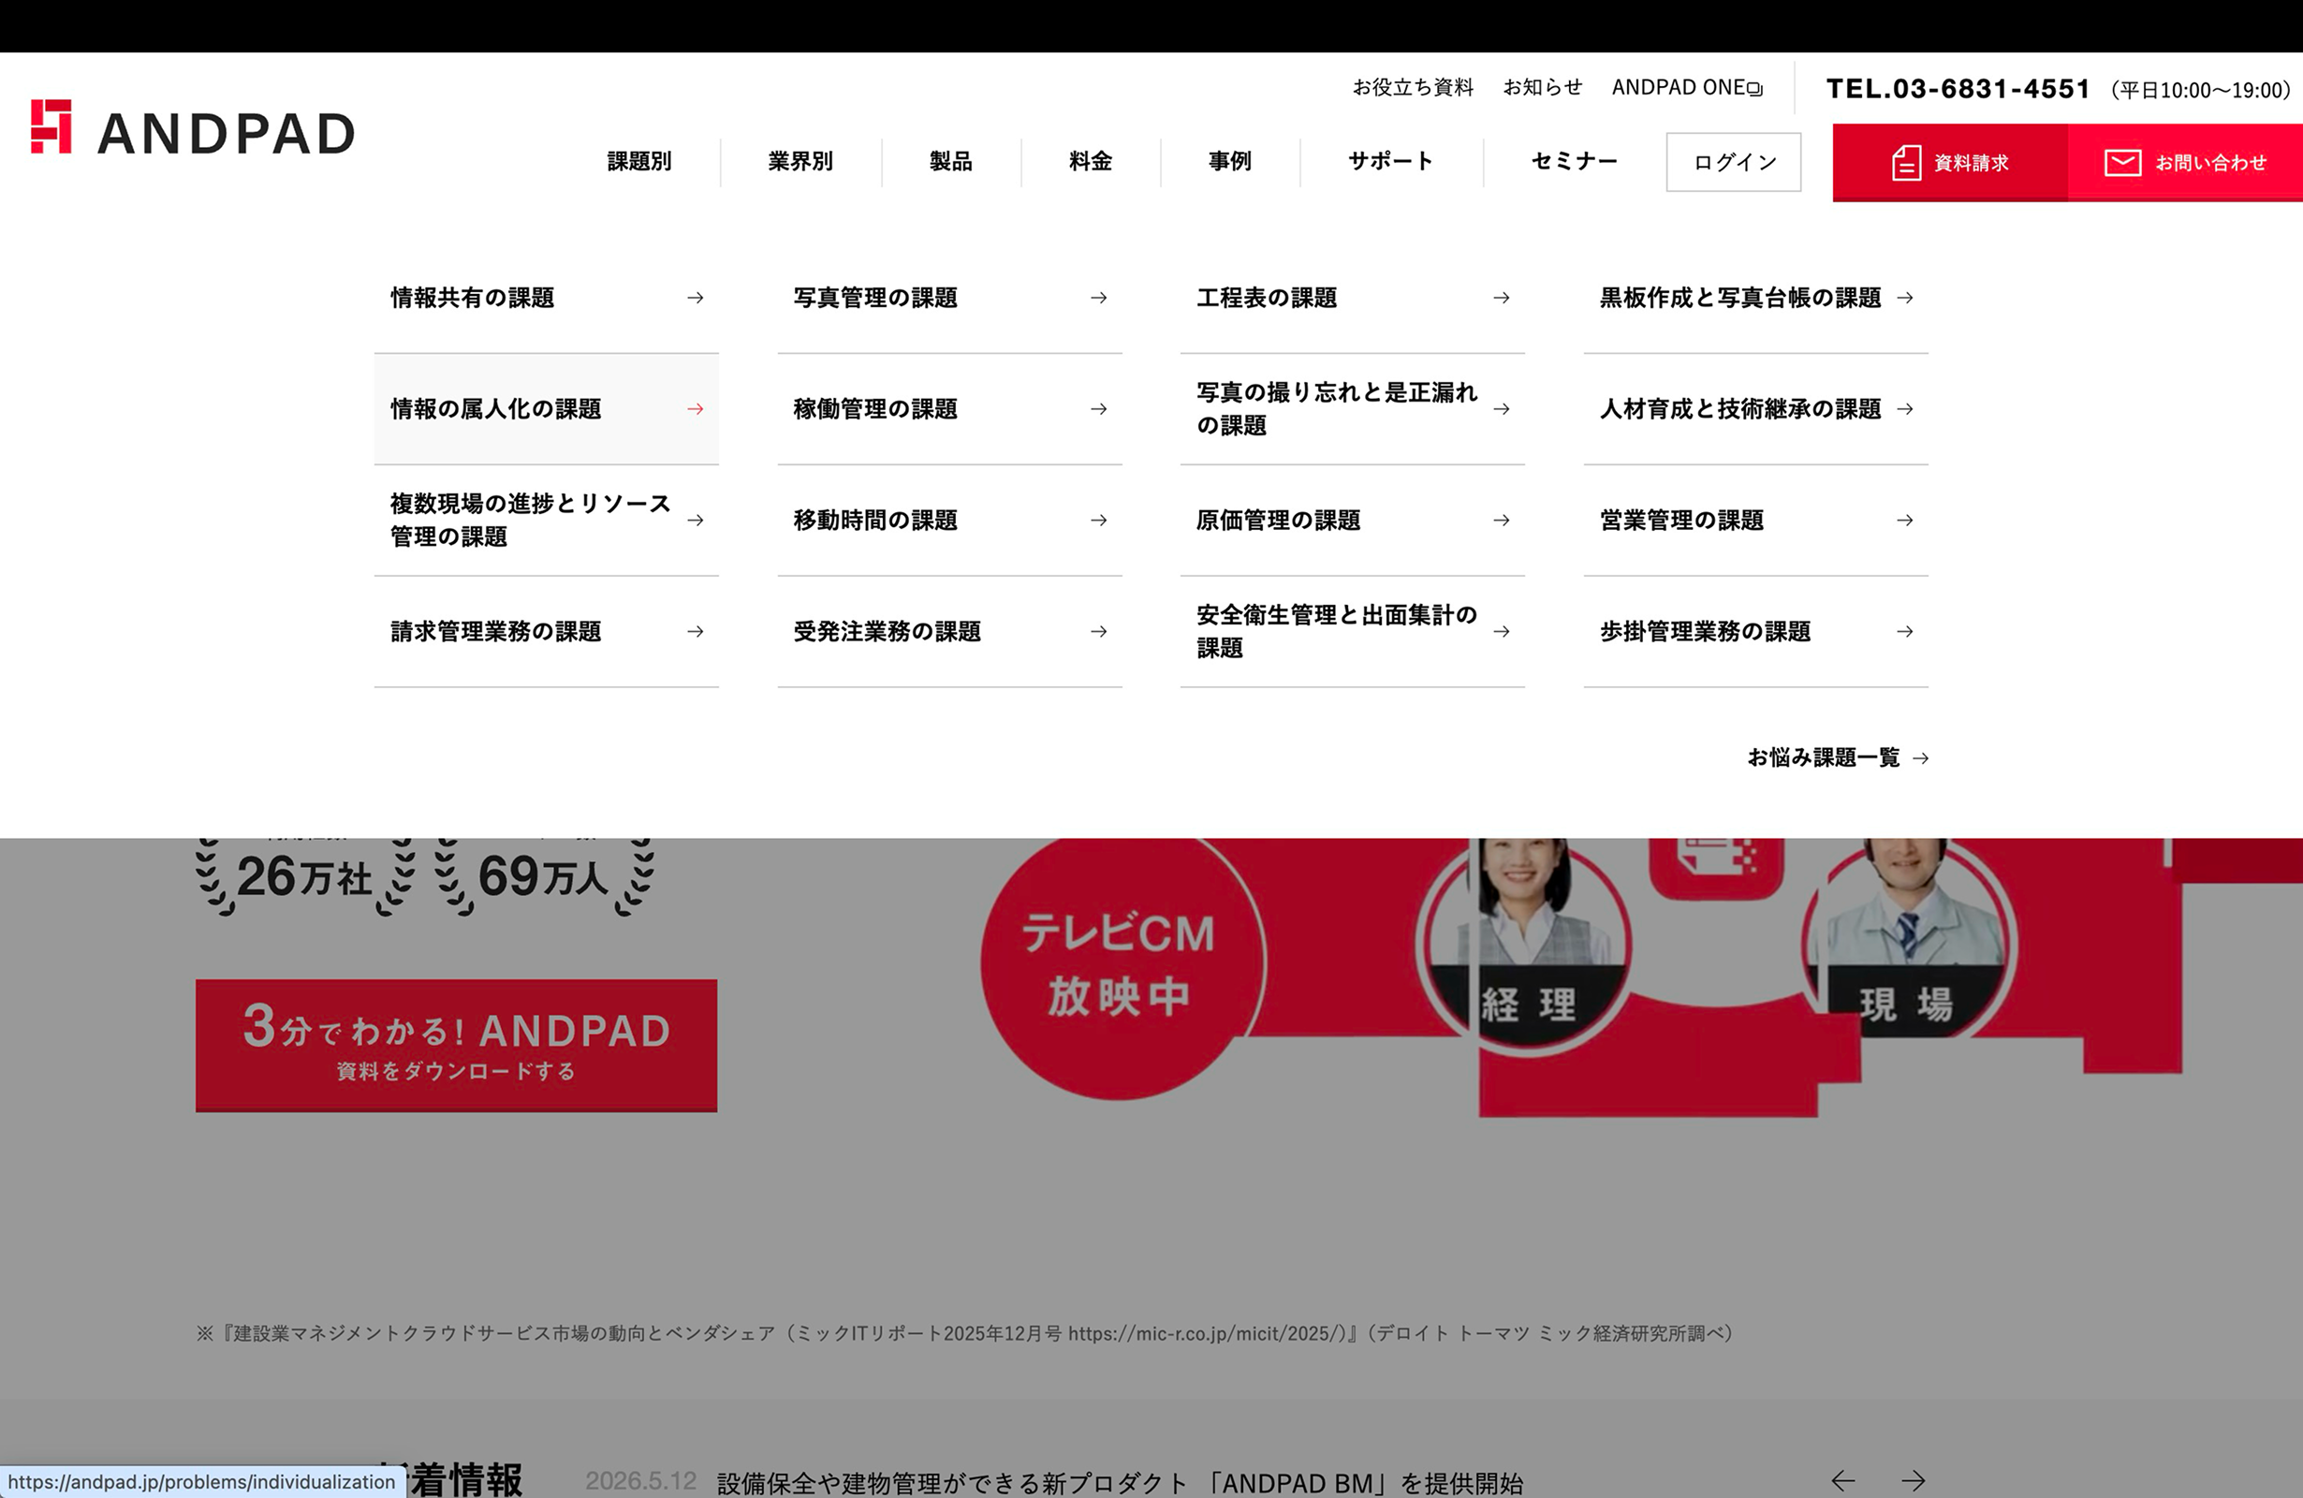Click the arrow next to 黒板作成と写真台帳の課題
The image size is (2303, 1498).
[x=1904, y=298]
